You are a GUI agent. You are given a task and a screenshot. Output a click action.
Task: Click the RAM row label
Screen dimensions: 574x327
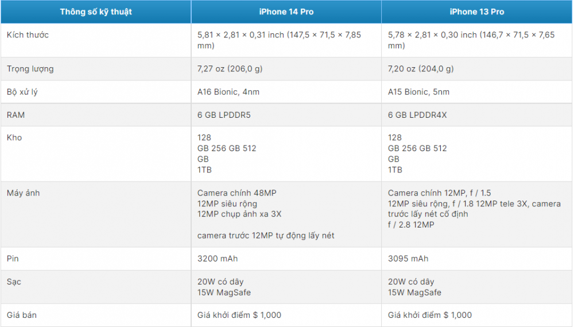pos(15,115)
